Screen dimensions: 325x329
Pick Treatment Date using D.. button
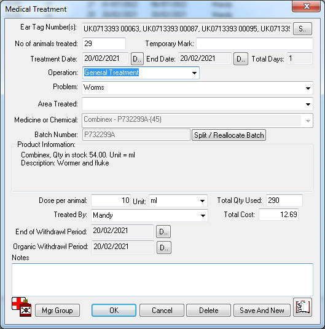(x=137, y=59)
